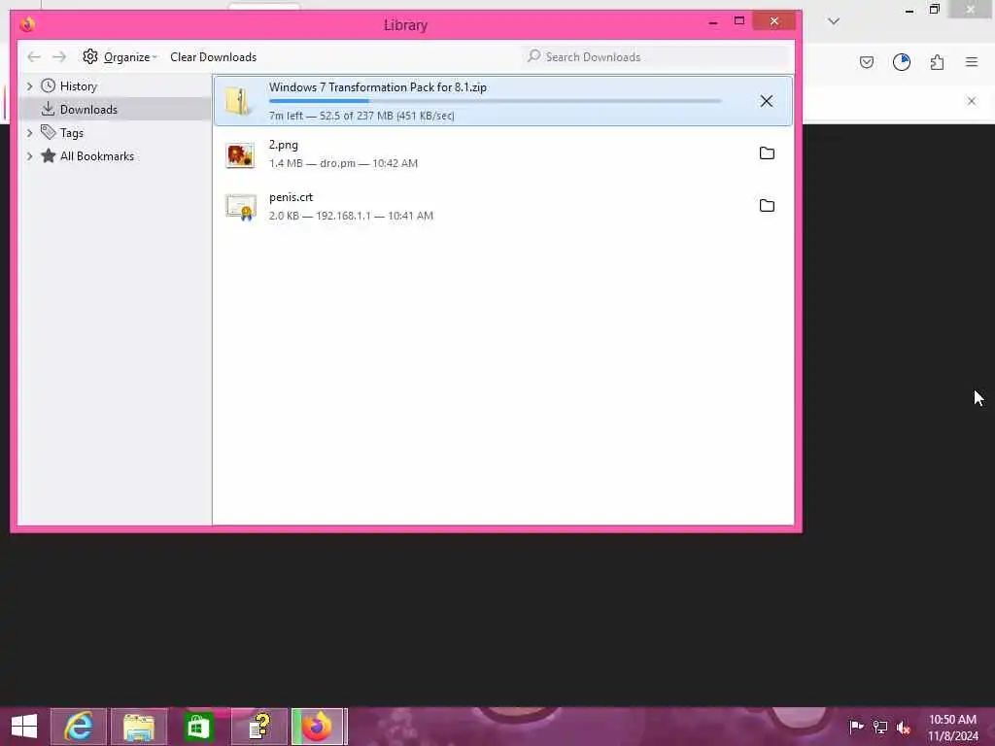The height and width of the screenshot is (746, 995).
Task: Click the Firefox taskbar button
Action: coord(319,727)
